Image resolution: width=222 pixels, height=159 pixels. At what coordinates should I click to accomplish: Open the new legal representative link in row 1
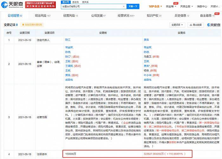coord(146,40)
